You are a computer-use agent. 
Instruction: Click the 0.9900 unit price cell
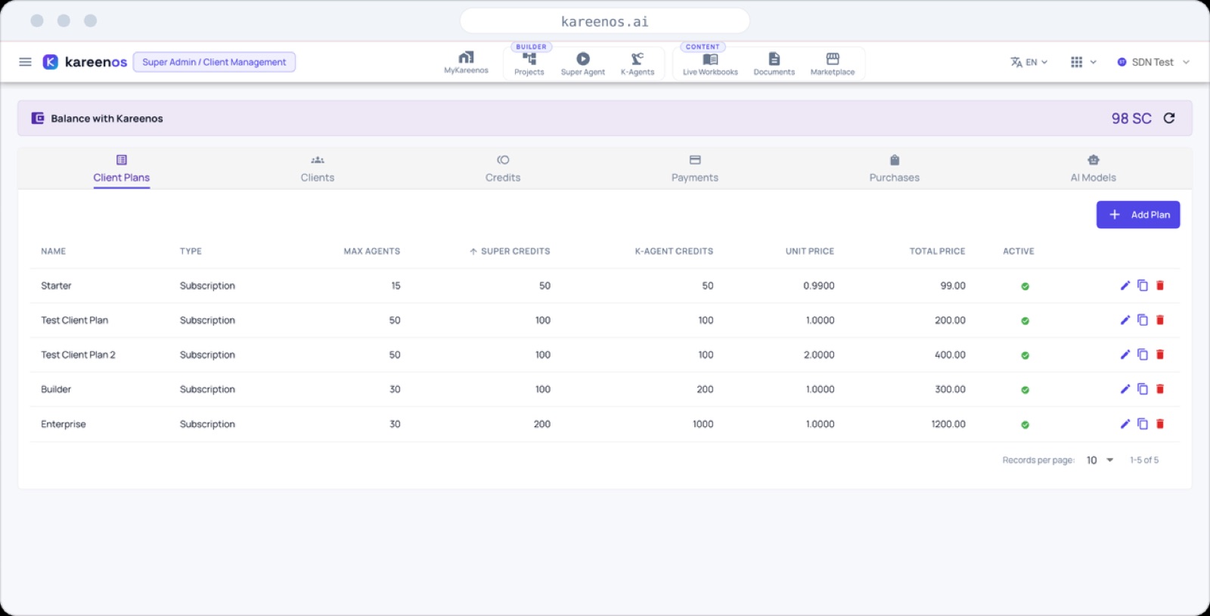pyautogui.click(x=819, y=286)
